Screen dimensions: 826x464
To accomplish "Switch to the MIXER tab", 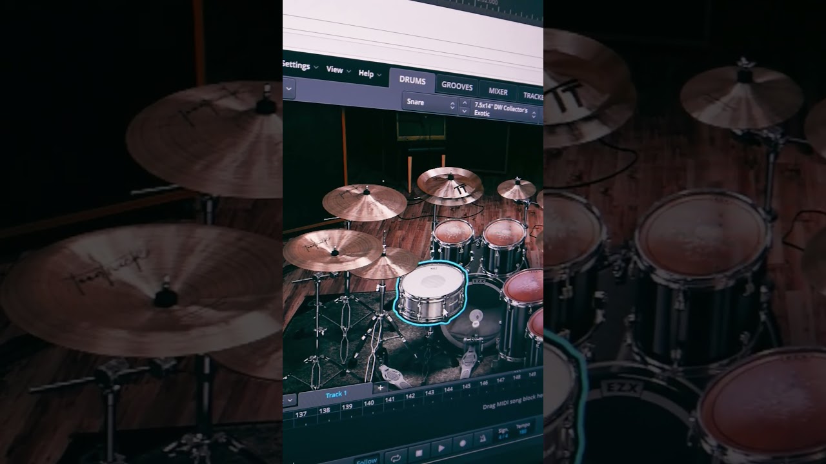I will click(498, 92).
